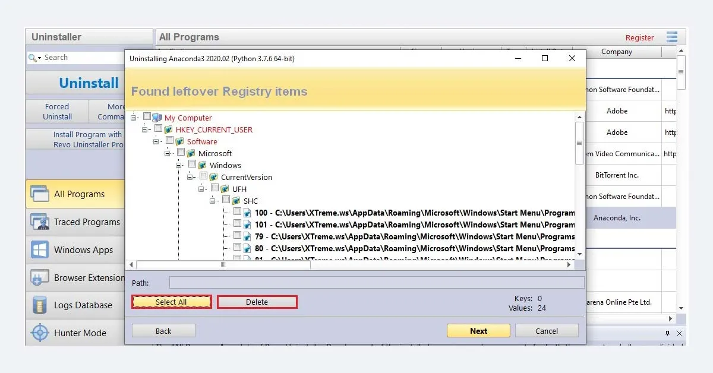Open Browser Extensions via its sidebar icon
The height and width of the screenshot is (373, 713).
39,277
